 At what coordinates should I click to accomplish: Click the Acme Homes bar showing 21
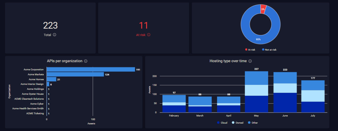[x=51, y=79]
